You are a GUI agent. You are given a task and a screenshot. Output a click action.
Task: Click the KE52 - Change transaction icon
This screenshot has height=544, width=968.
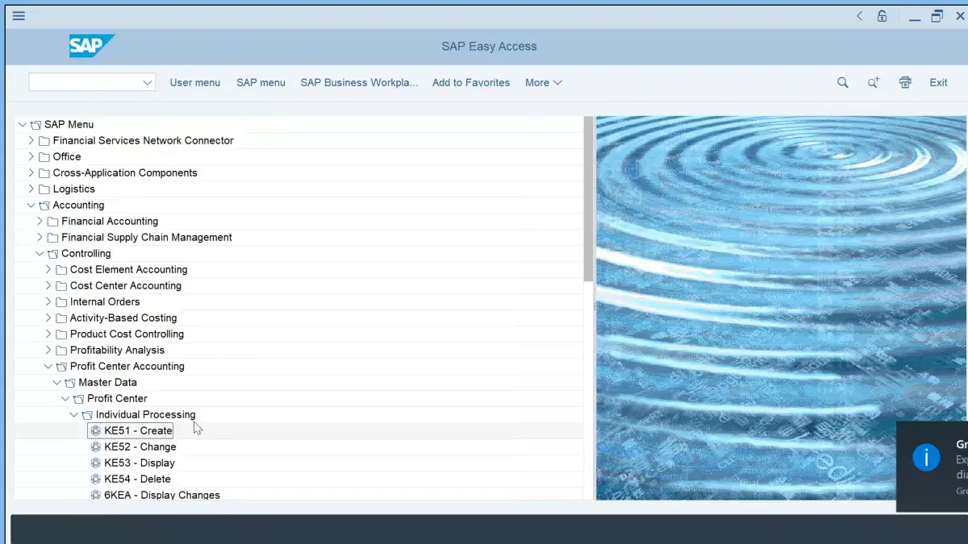96,446
